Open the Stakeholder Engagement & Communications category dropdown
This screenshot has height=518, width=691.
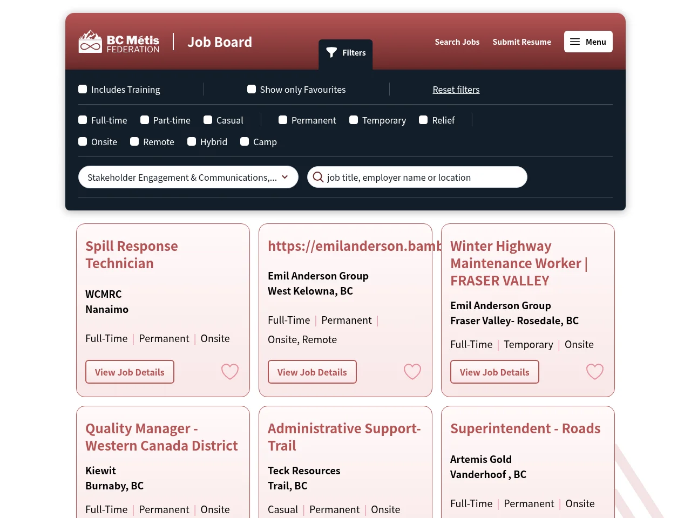click(x=188, y=177)
